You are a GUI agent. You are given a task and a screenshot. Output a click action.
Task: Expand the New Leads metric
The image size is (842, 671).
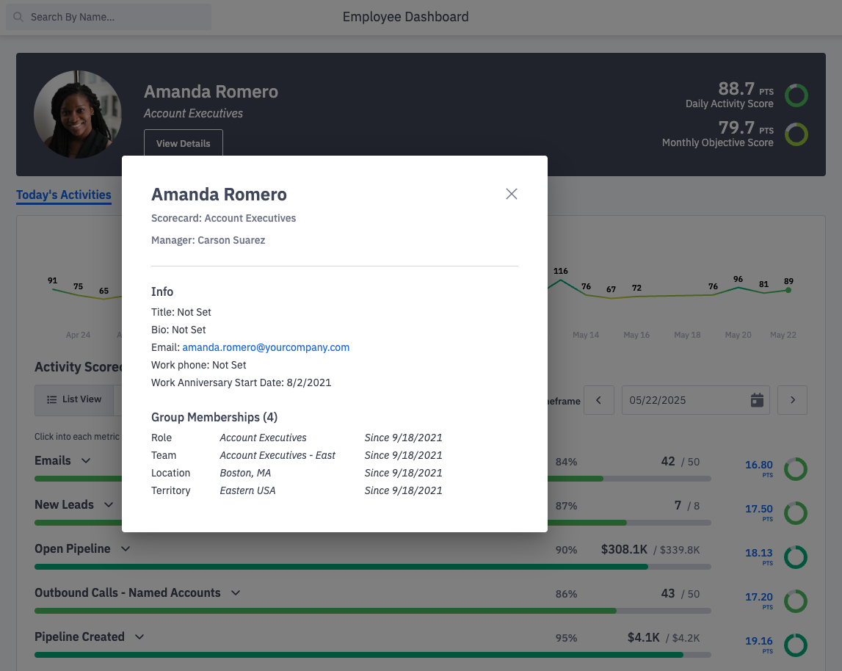point(109,505)
